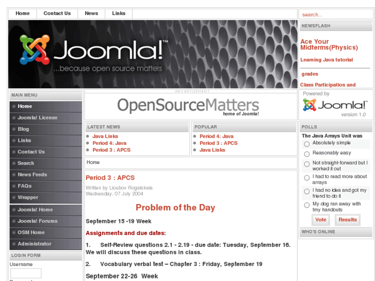Click the 'Assignments and due dates:' text

[126, 233]
